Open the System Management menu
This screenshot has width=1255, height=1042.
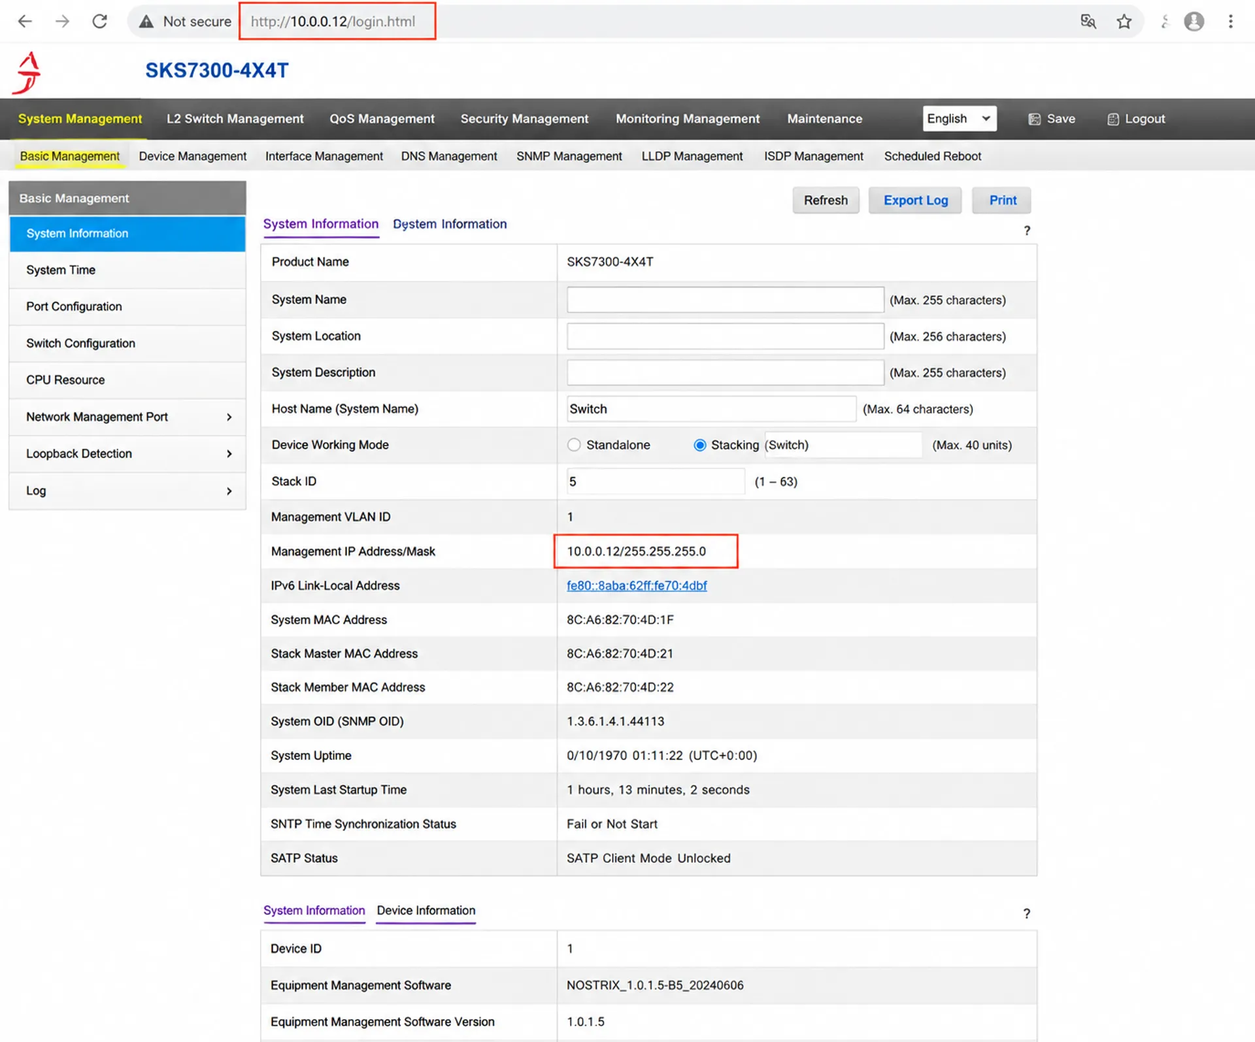[x=80, y=119]
